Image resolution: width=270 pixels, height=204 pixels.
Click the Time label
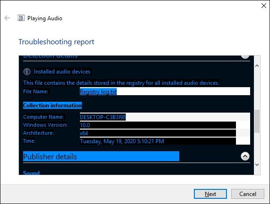[29, 141]
